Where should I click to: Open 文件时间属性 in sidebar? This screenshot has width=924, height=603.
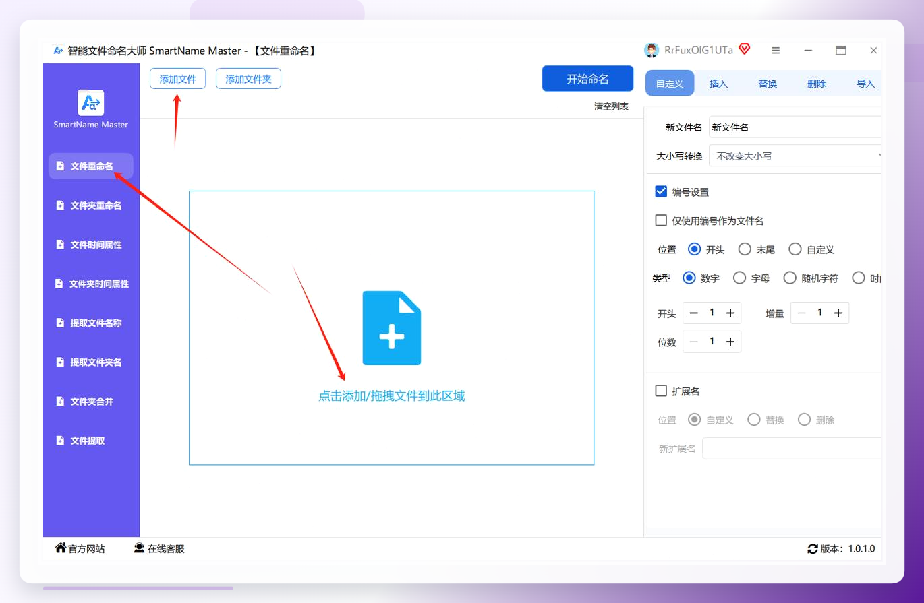pos(91,245)
